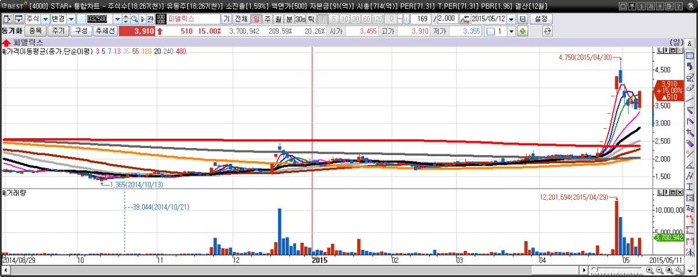Image resolution: width=698 pixels, height=277 pixels.
Task: Click the zigzag chart swap icon before date
Action: (465, 19)
